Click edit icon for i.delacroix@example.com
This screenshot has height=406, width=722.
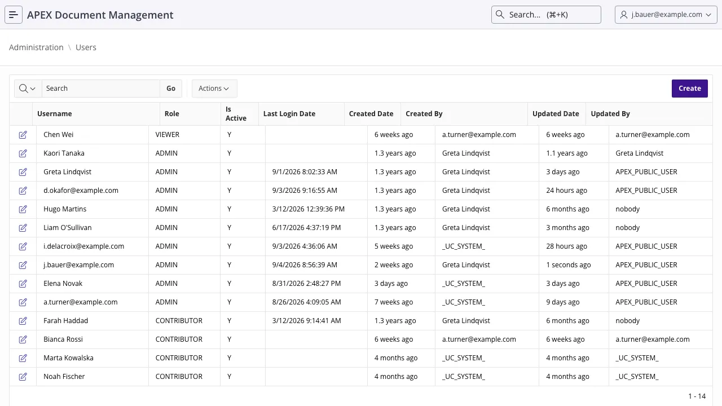23,246
